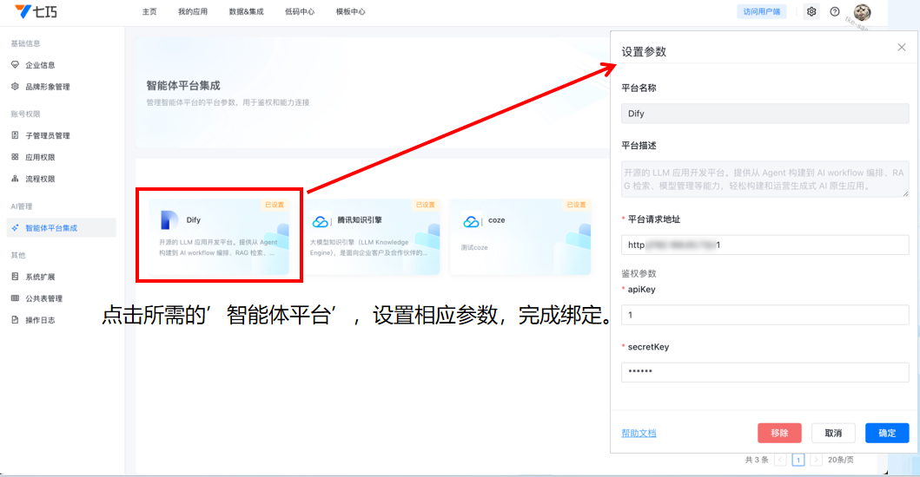This screenshot has height=477, width=920.
Task: Click the 智能体平台集成 sparkle icon
Action: (16, 227)
